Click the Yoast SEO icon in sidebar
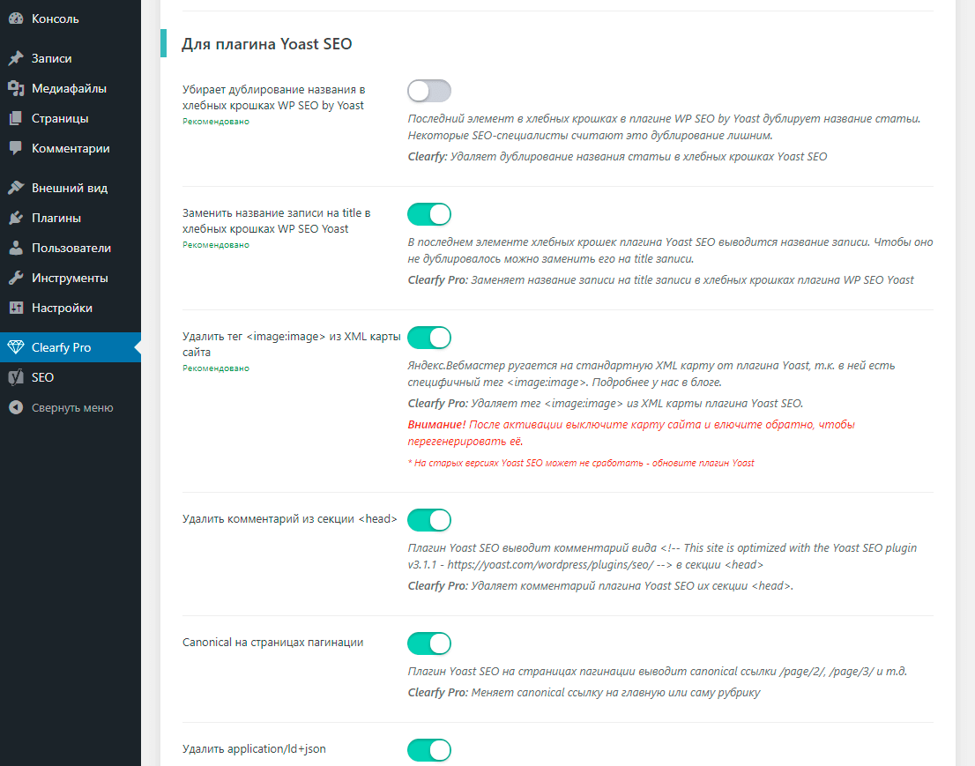 16,377
